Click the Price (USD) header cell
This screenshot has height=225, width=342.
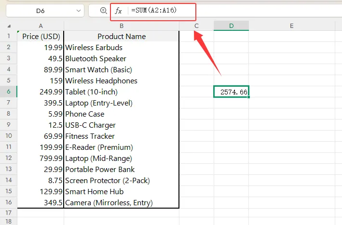41,36
